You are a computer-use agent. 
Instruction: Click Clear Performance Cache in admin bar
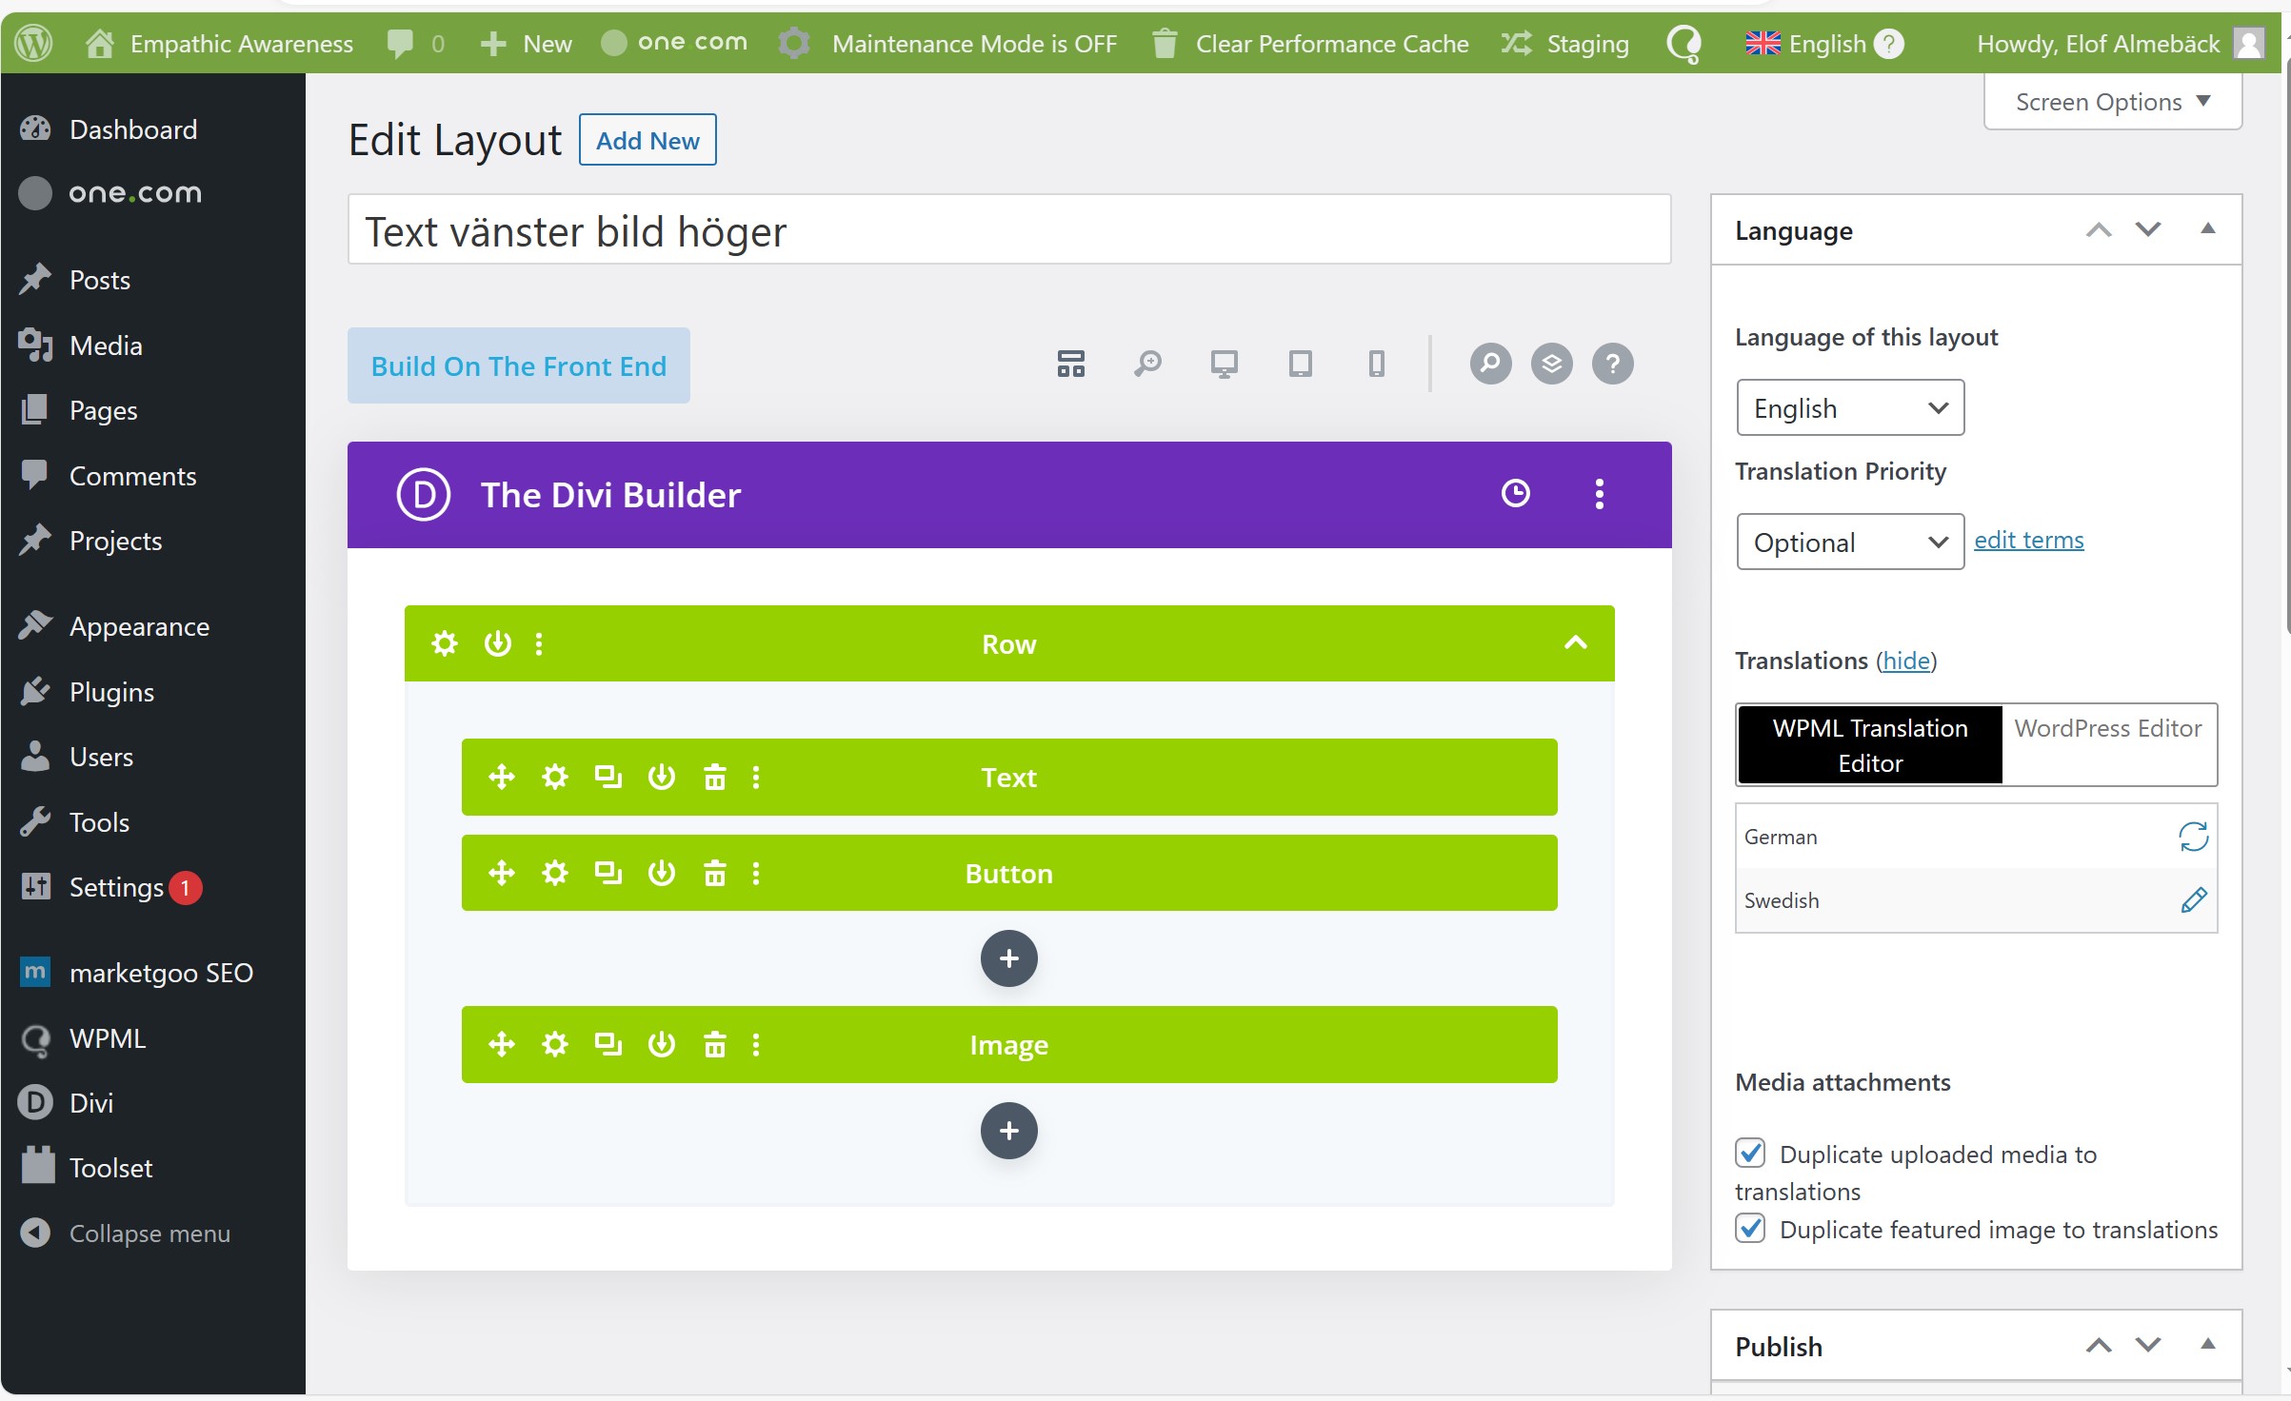tap(1310, 43)
